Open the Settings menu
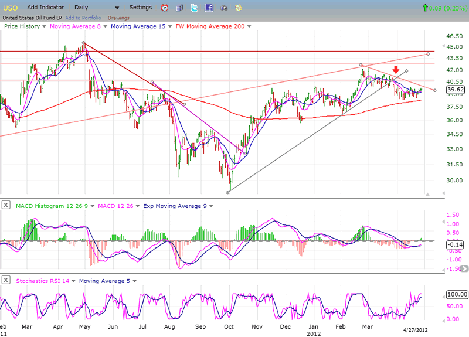Screen dimensions: 469x337 140,8
